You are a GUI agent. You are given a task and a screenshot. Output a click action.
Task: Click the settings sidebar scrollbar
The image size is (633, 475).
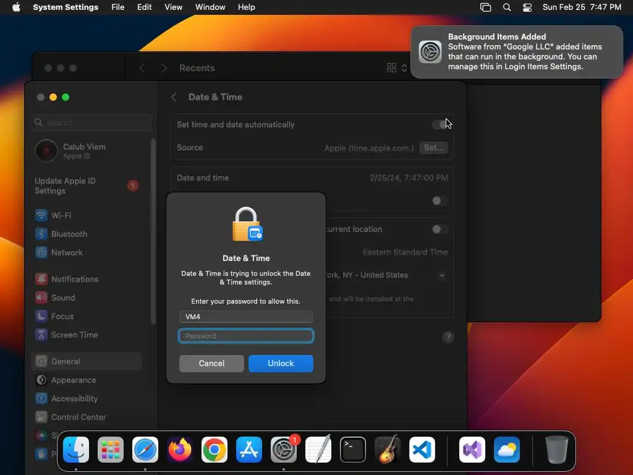coord(153,231)
